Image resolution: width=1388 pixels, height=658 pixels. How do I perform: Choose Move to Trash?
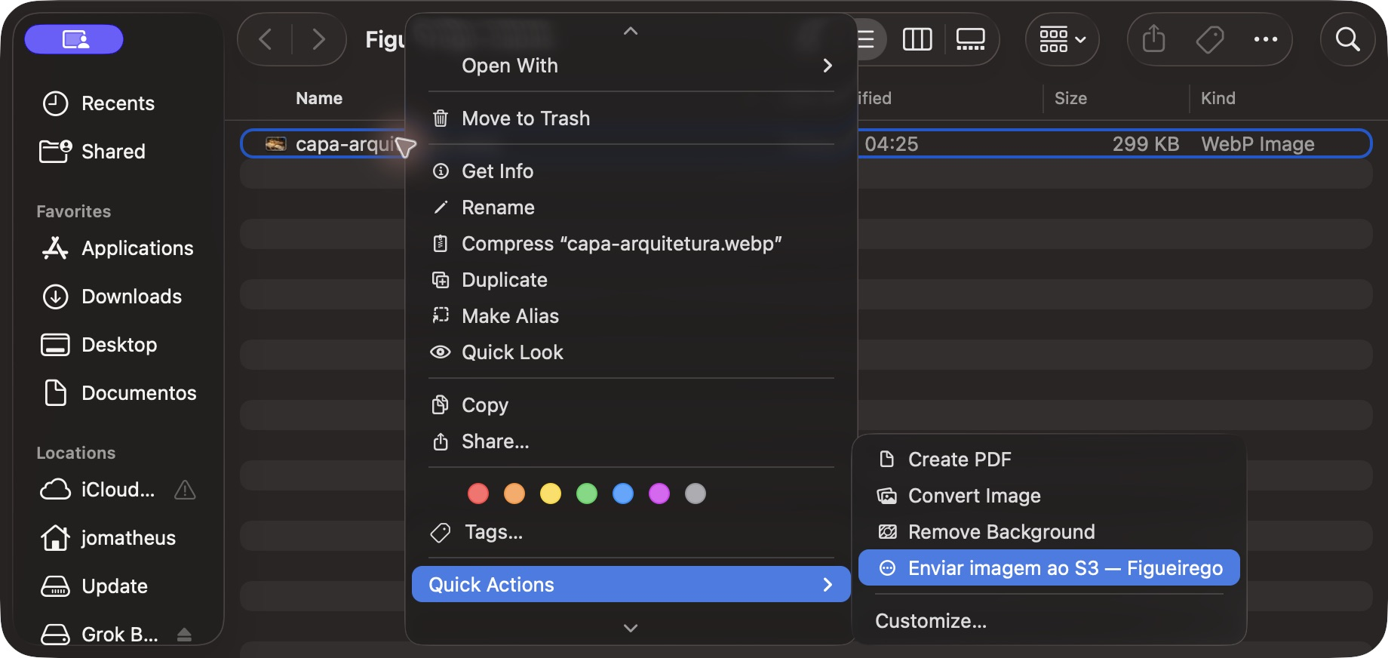631,118
